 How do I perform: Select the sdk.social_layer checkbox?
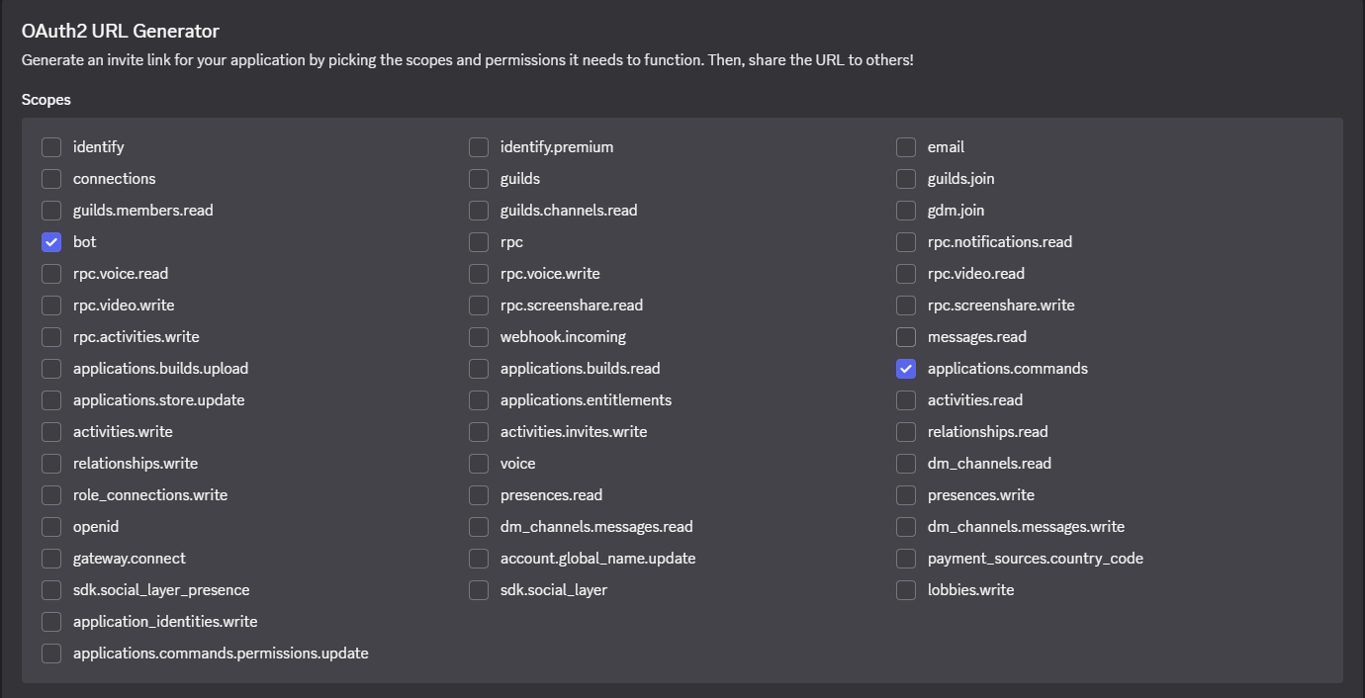tap(479, 590)
